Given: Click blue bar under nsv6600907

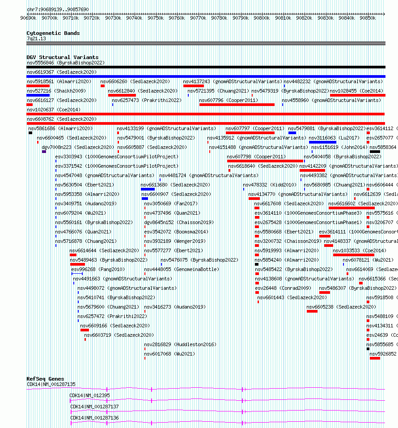Looking at the screenshot, I should 145,199.
